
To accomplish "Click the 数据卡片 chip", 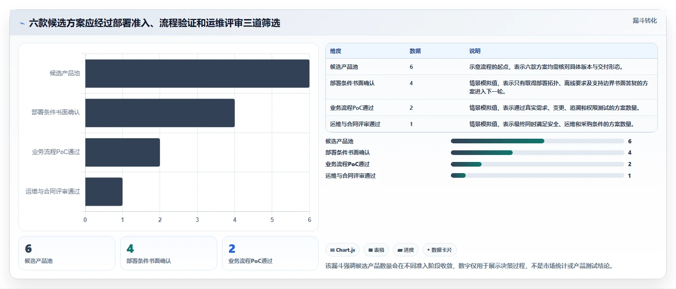I will (440, 250).
